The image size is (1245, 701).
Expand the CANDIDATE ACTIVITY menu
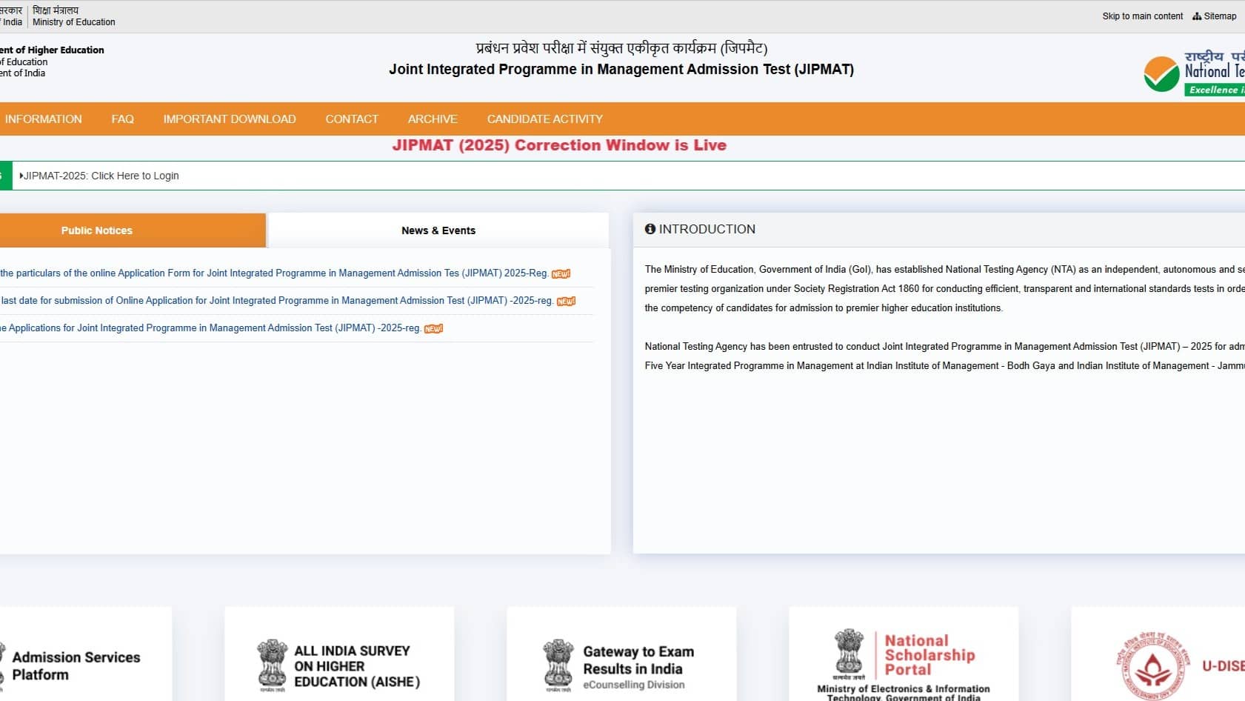coord(544,119)
